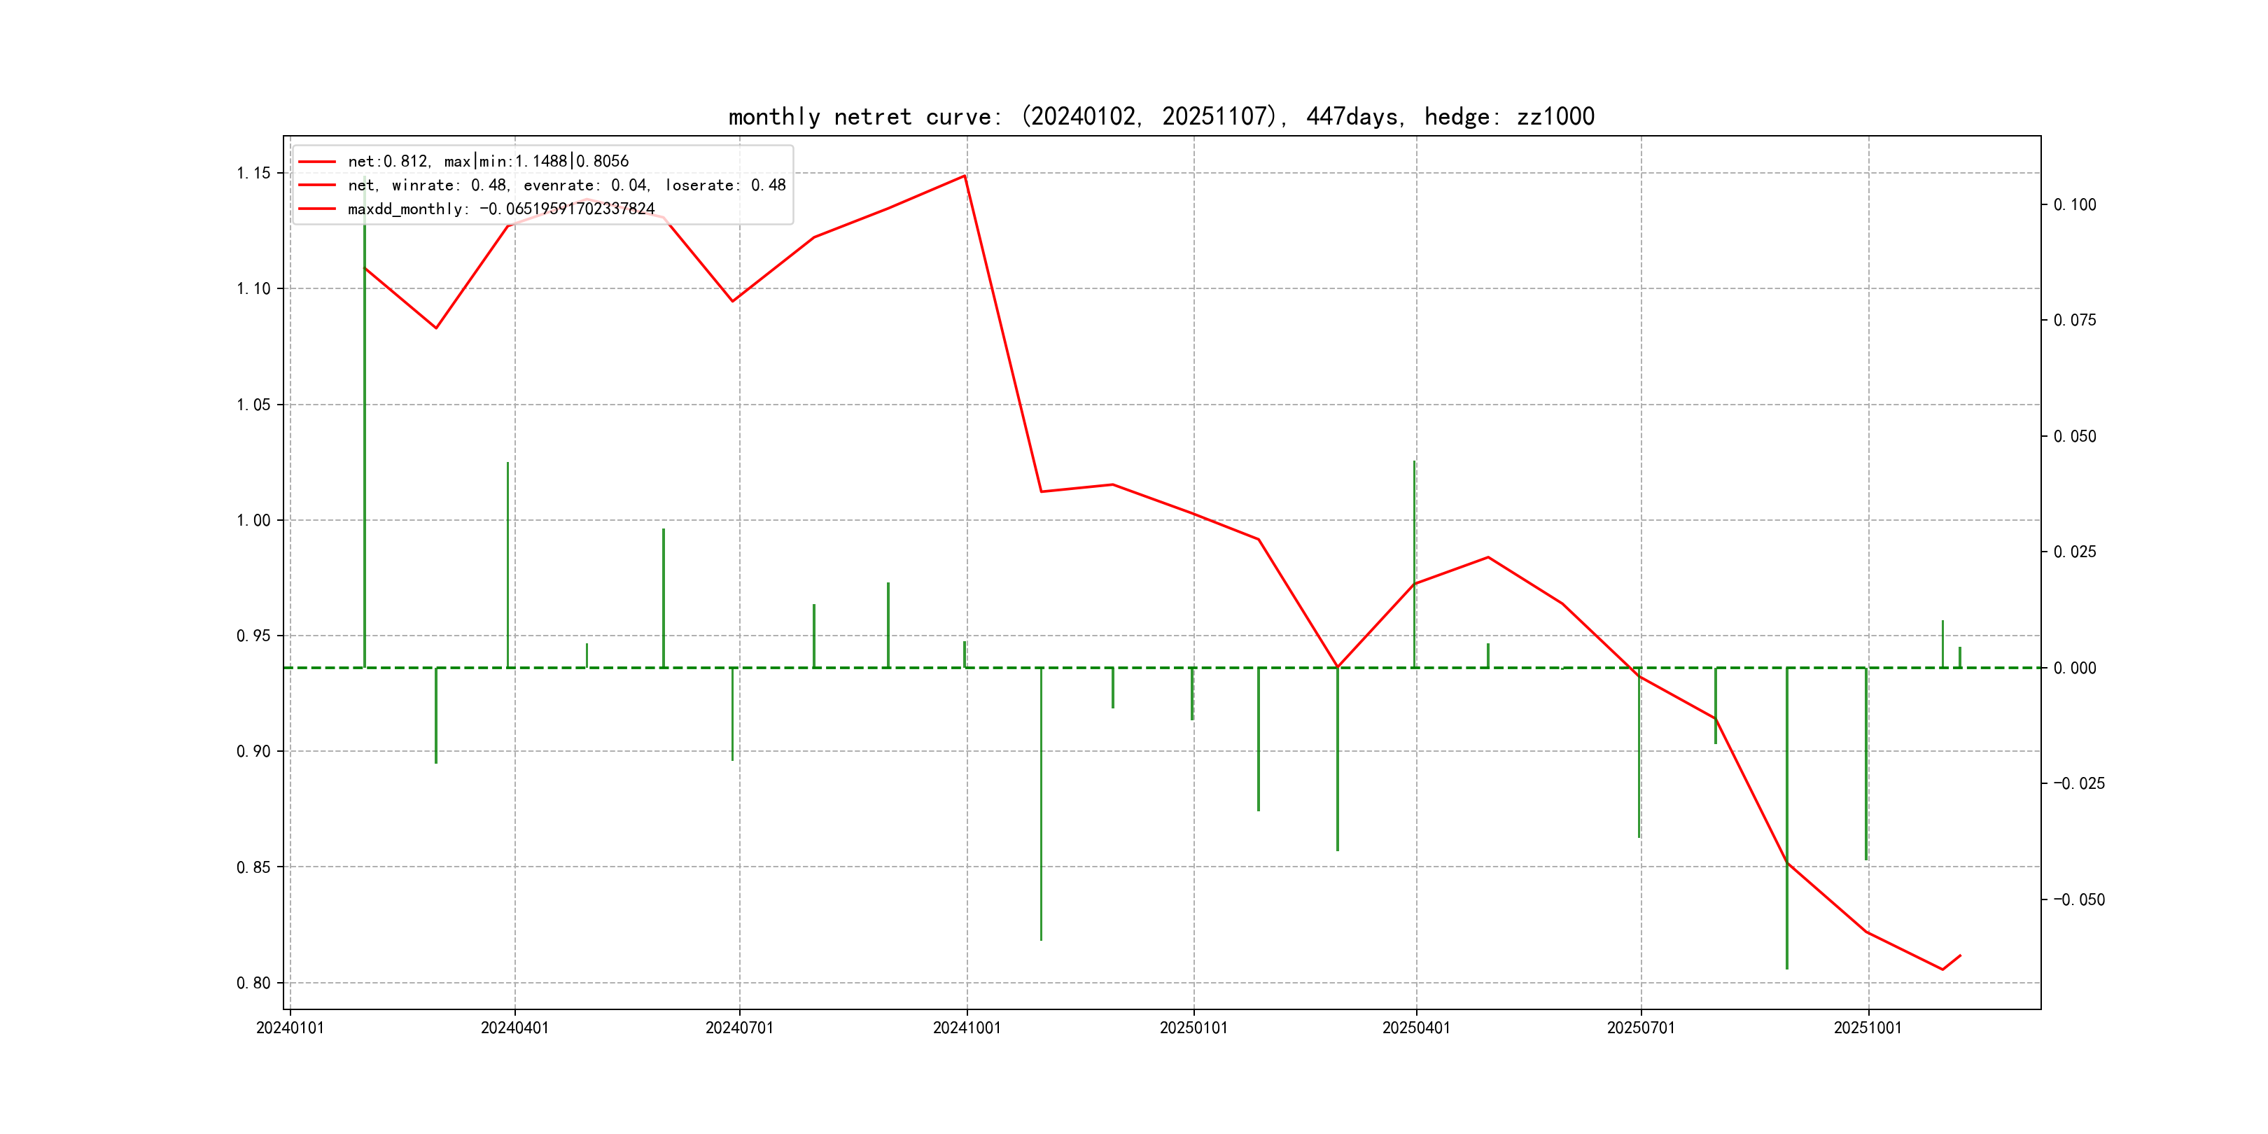Click the red curve's peak near 20241001
2268x1134 pixels.
coord(965,176)
